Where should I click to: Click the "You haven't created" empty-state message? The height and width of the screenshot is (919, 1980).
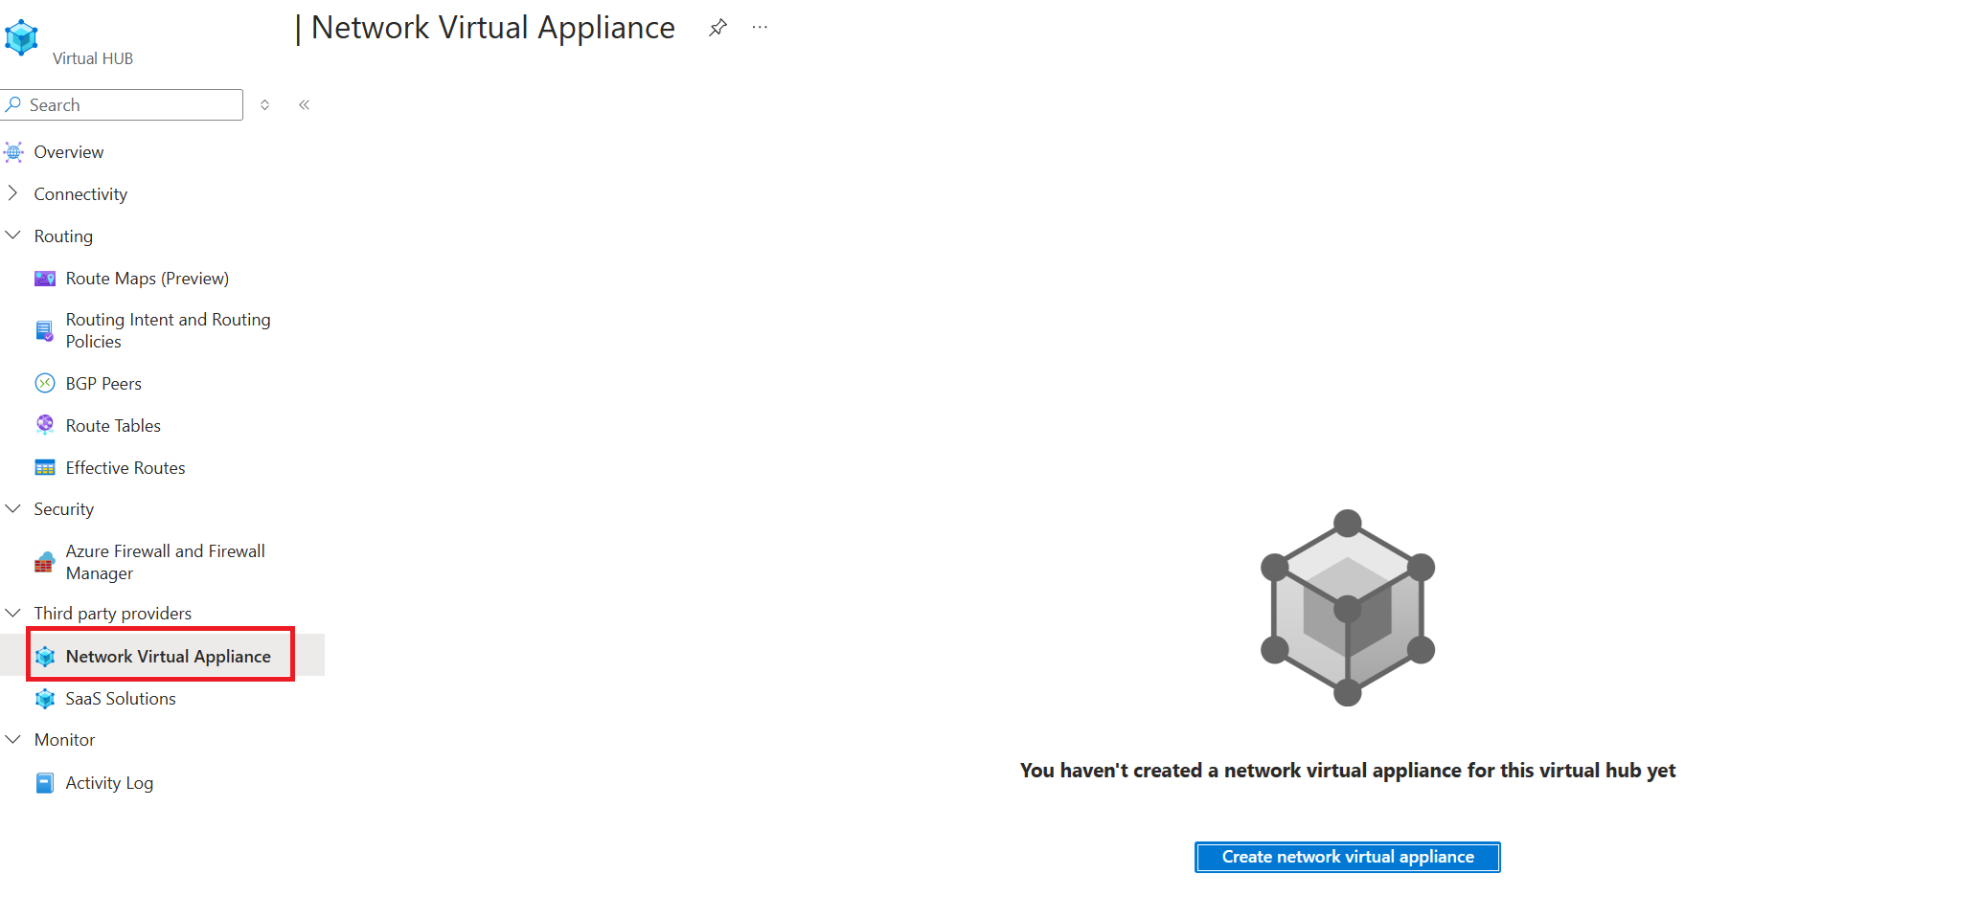tap(1348, 771)
